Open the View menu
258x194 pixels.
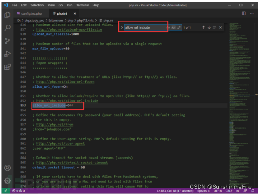coord(51,5)
